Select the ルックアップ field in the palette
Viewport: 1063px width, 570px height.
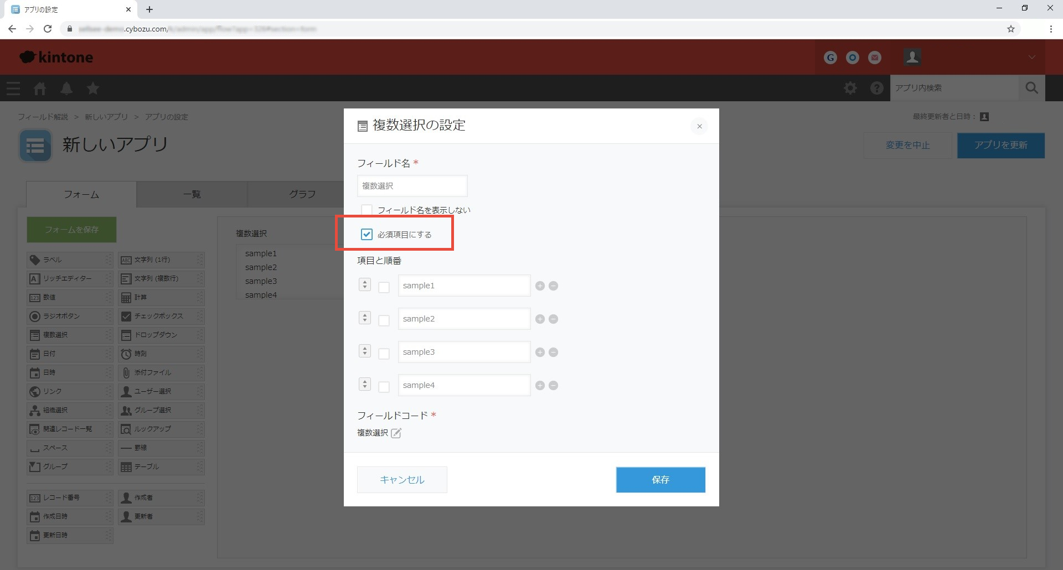161,429
